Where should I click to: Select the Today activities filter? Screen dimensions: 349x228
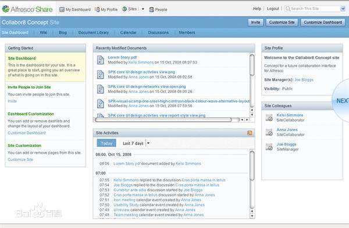(x=106, y=143)
